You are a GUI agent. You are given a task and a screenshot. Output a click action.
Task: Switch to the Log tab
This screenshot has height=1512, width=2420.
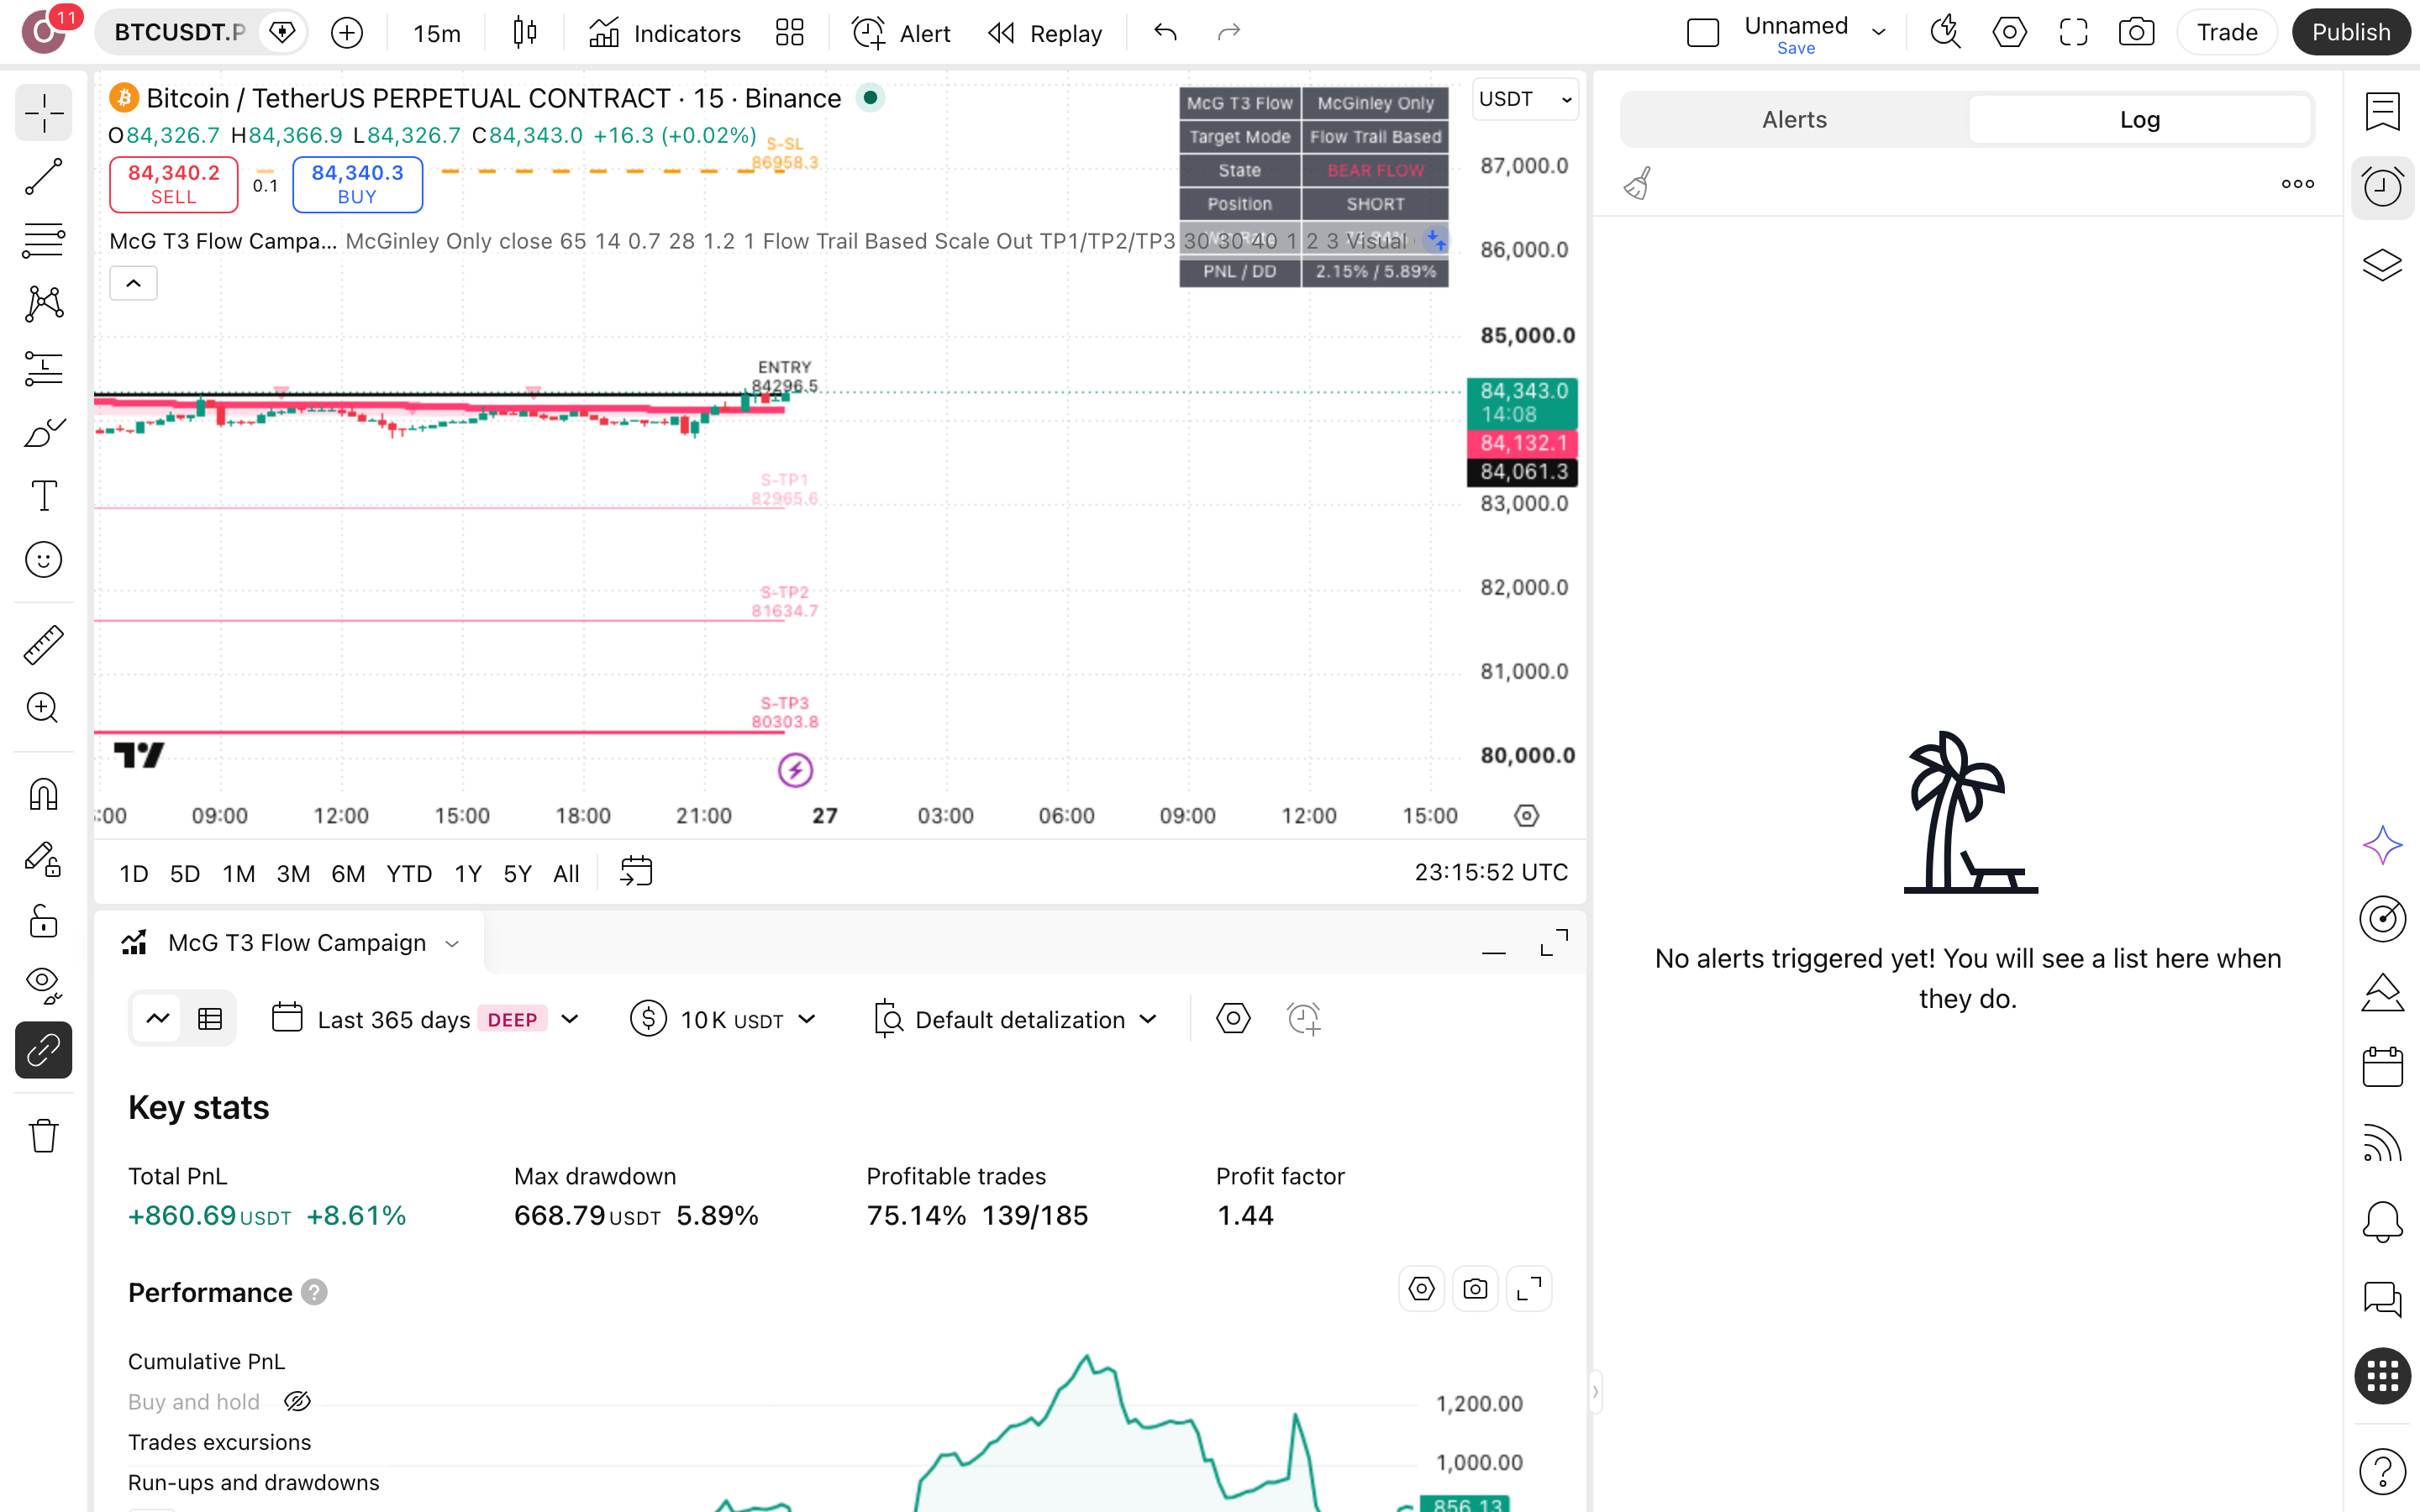(x=2140, y=120)
